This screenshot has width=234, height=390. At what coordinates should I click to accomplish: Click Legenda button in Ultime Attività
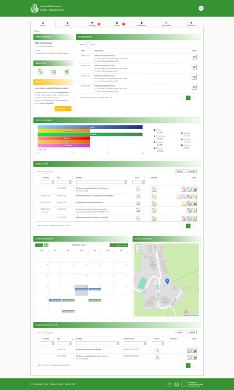click(192, 171)
